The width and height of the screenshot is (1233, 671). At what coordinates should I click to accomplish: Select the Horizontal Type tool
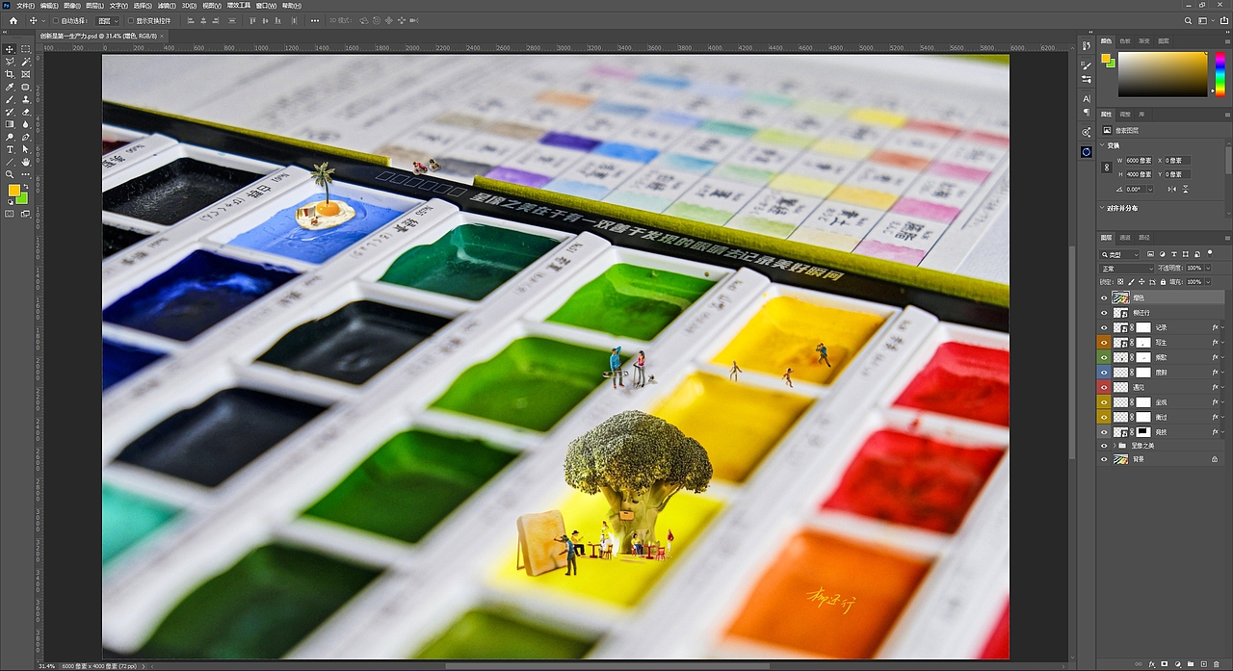10,149
